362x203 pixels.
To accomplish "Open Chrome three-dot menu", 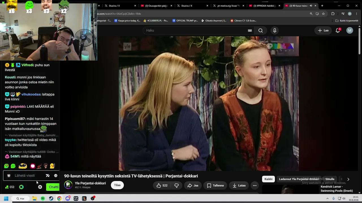I will [x=356, y=14].
